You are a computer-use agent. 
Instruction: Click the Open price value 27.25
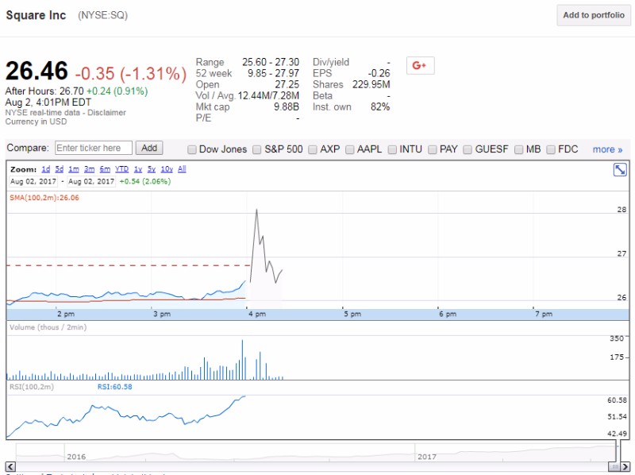tap(287, 85)
